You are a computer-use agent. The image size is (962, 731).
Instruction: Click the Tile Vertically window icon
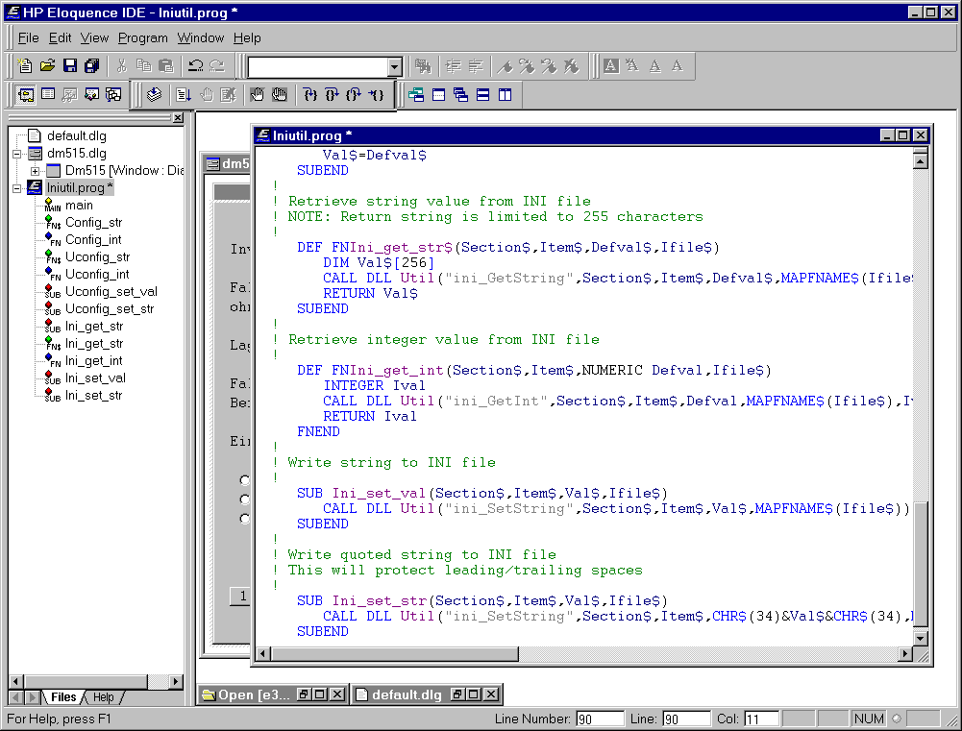click(505, 94)
